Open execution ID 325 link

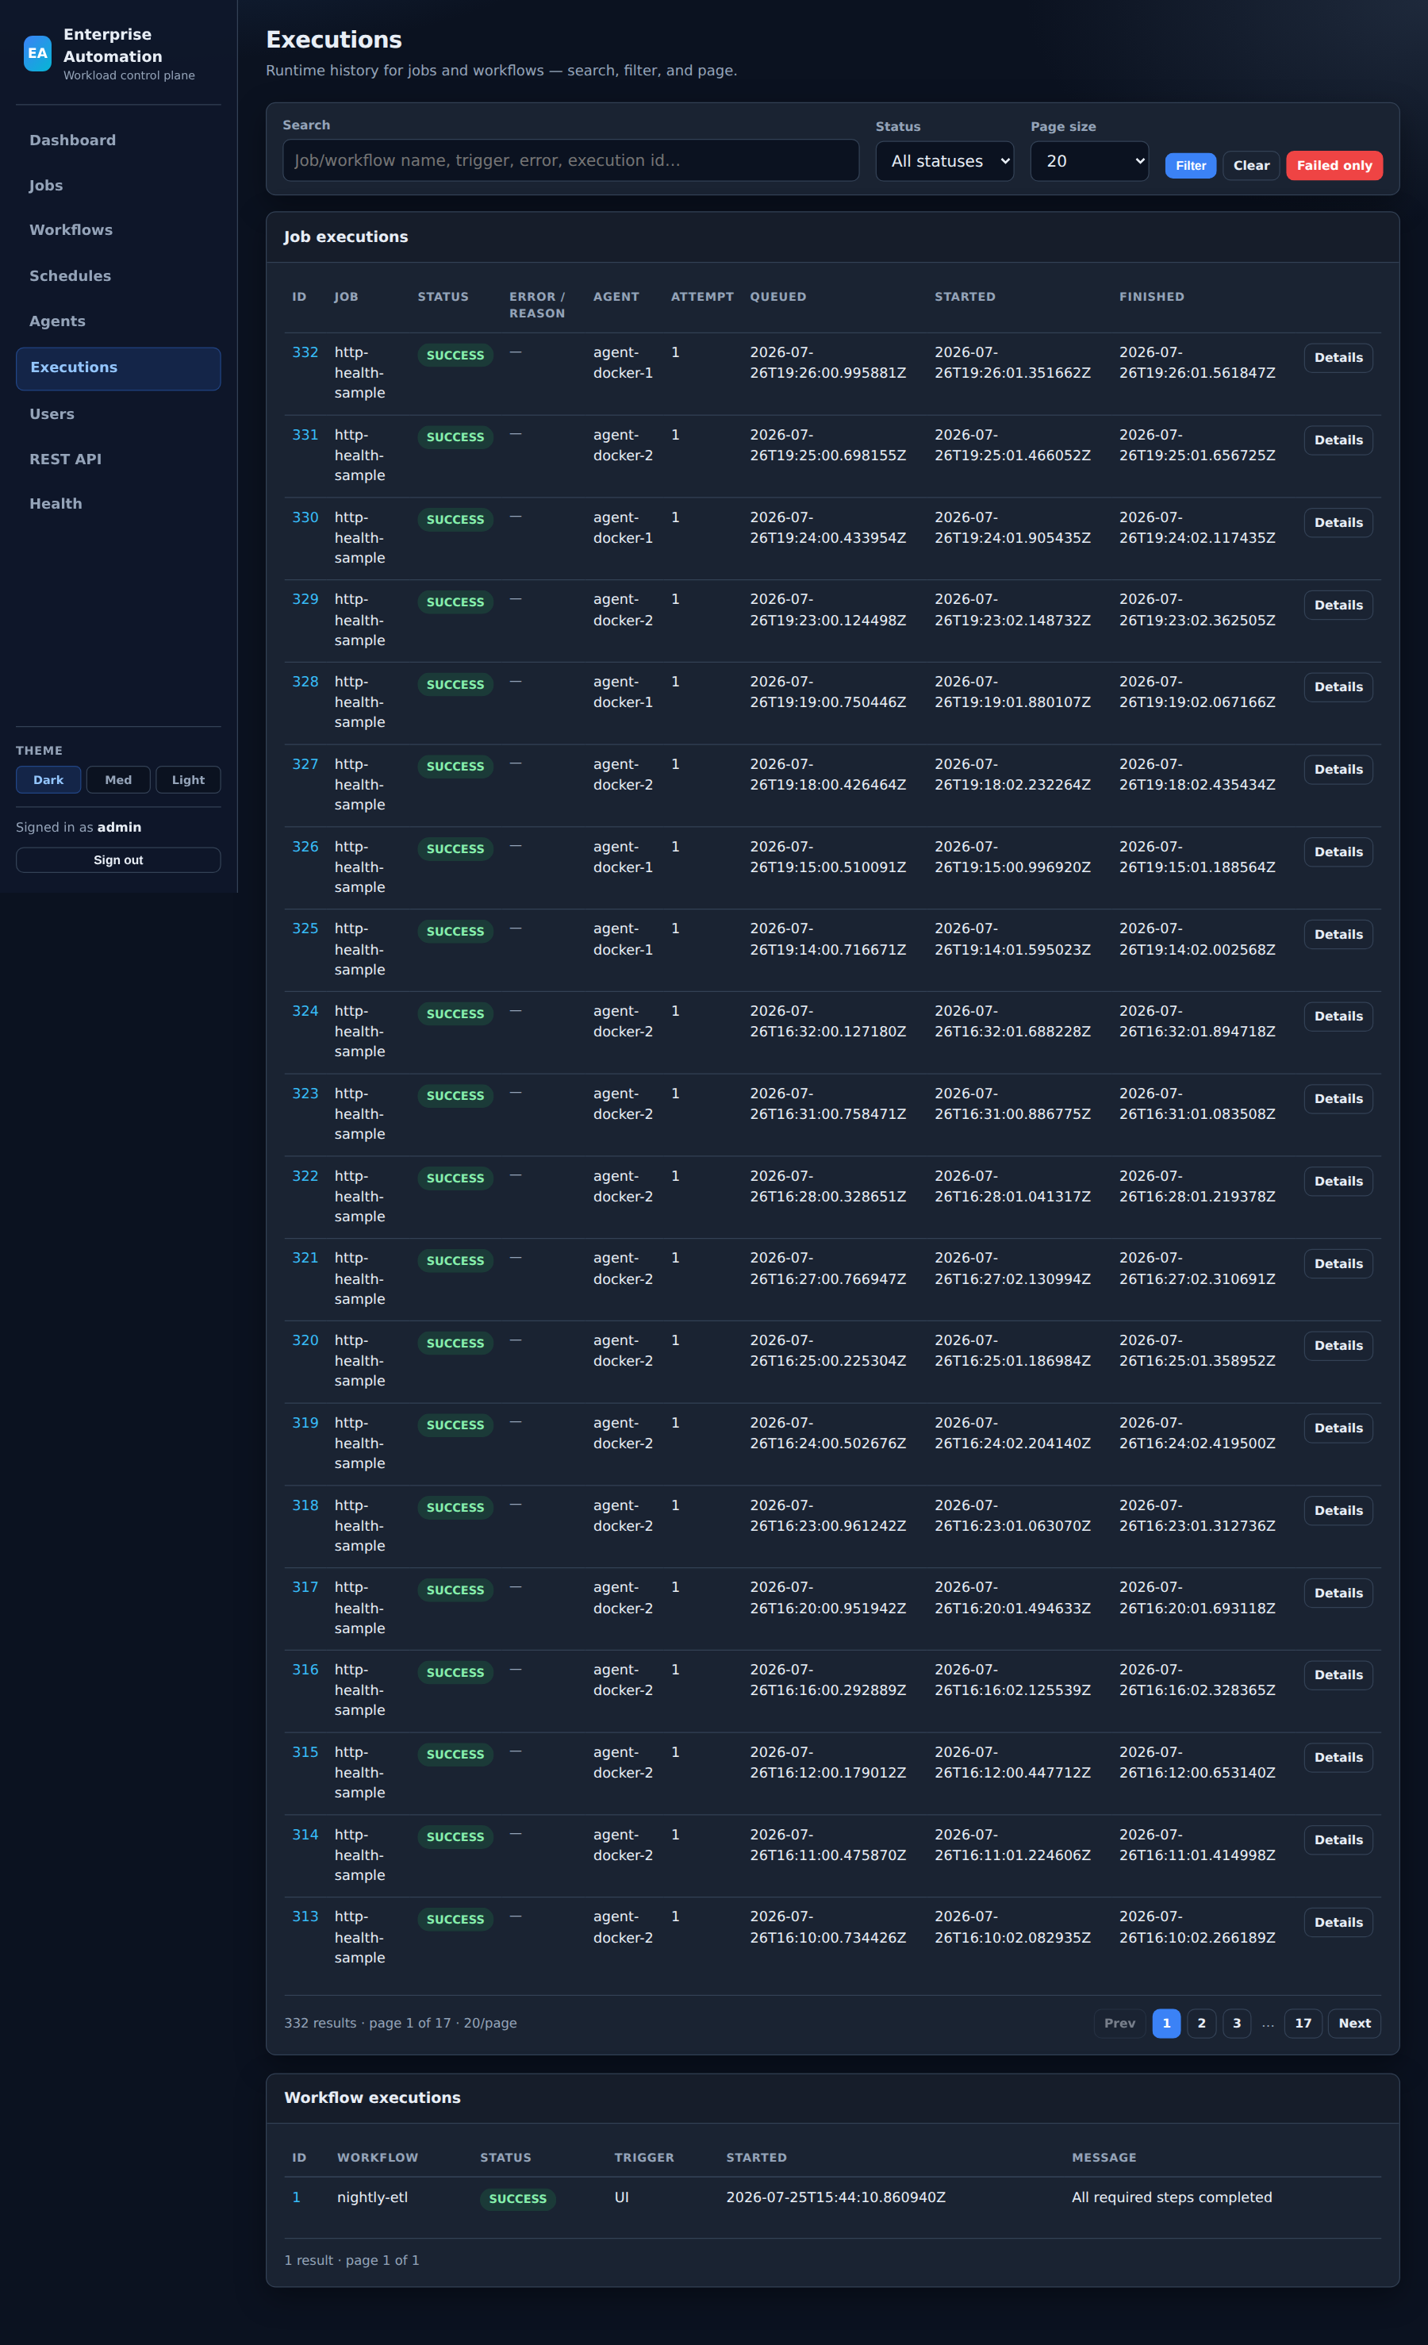click(x=305, y=928)
